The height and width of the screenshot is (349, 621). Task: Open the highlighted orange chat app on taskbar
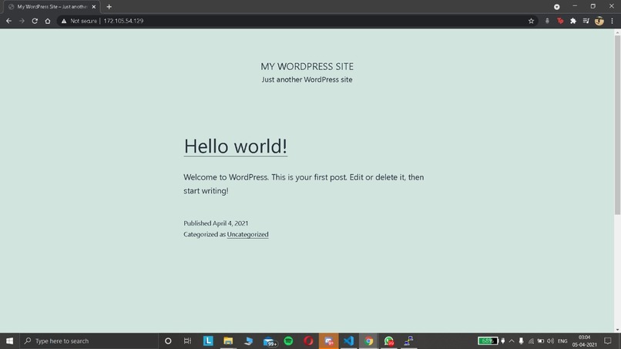[x=329, y=341]
